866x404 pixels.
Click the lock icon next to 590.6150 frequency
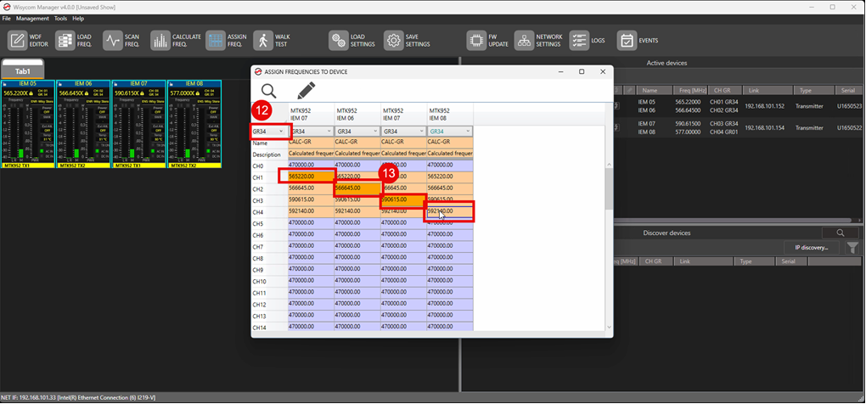(x=142, y=93)
